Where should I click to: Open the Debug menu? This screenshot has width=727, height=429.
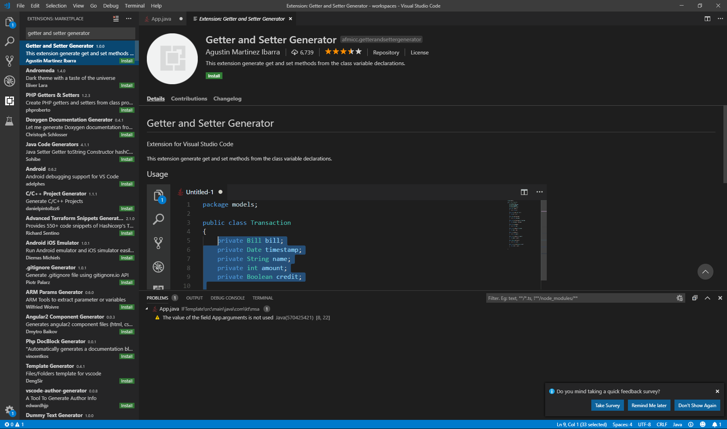[x=111, y=6]
